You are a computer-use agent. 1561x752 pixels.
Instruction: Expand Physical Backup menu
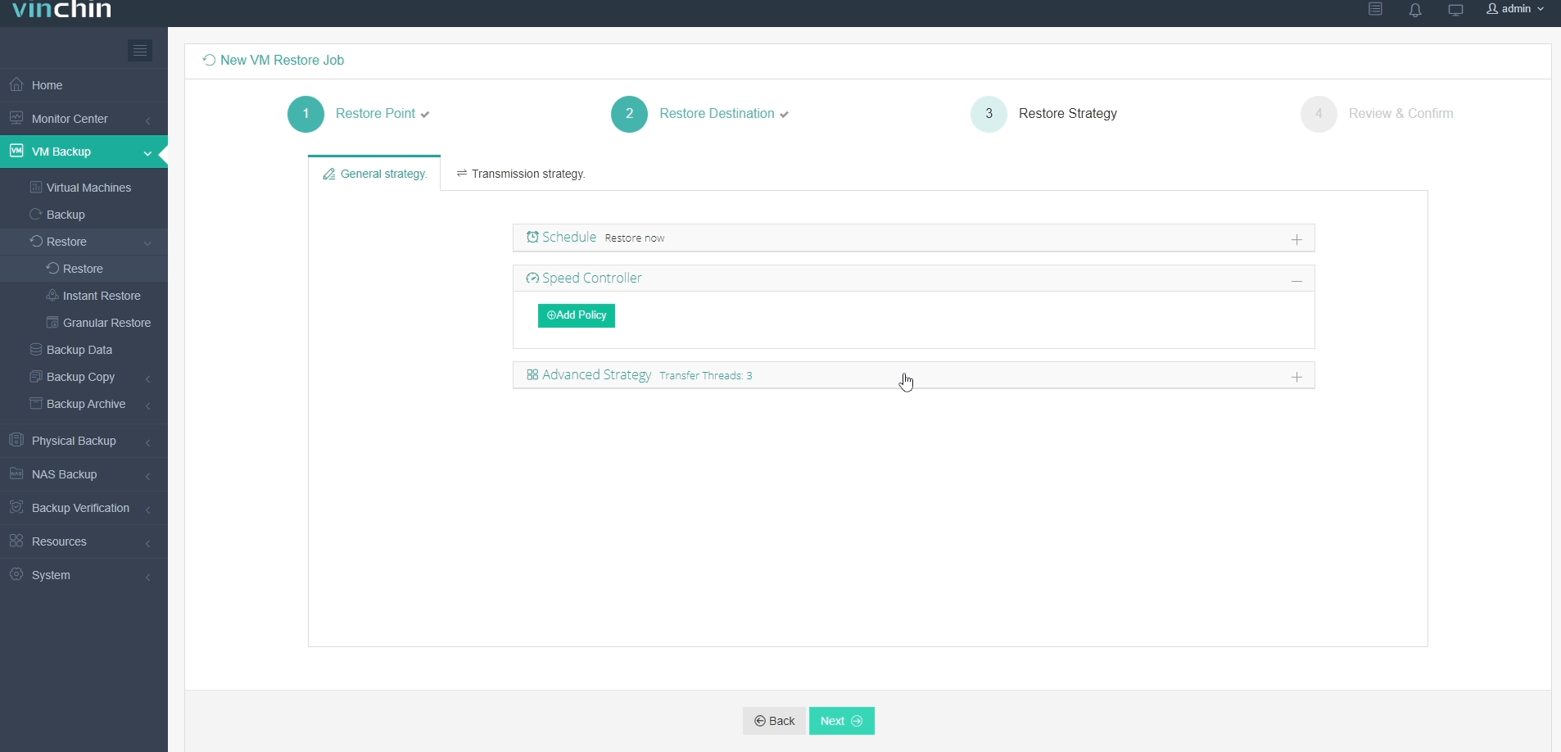[x=84, y=441]
